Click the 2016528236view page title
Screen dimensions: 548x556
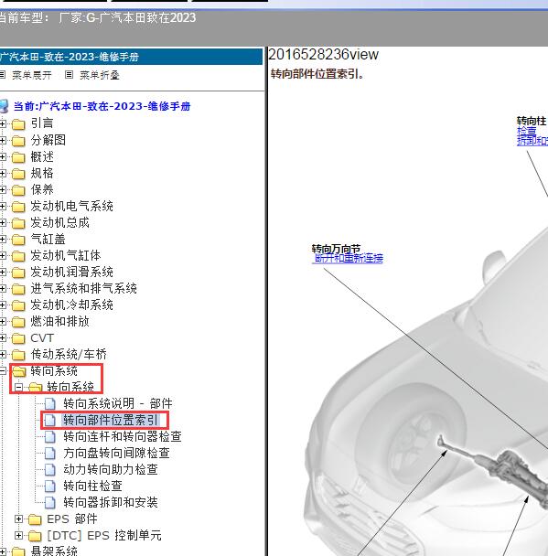click(x=324, y=54)
